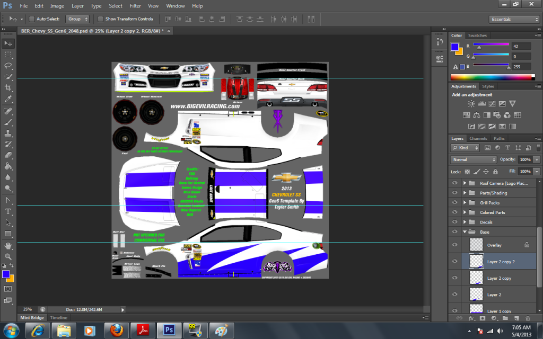Open the Group auto-select dropdown

[x=77, y=19]
